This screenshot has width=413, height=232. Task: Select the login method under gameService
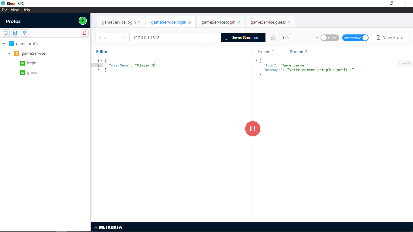(x=31, y=63)
